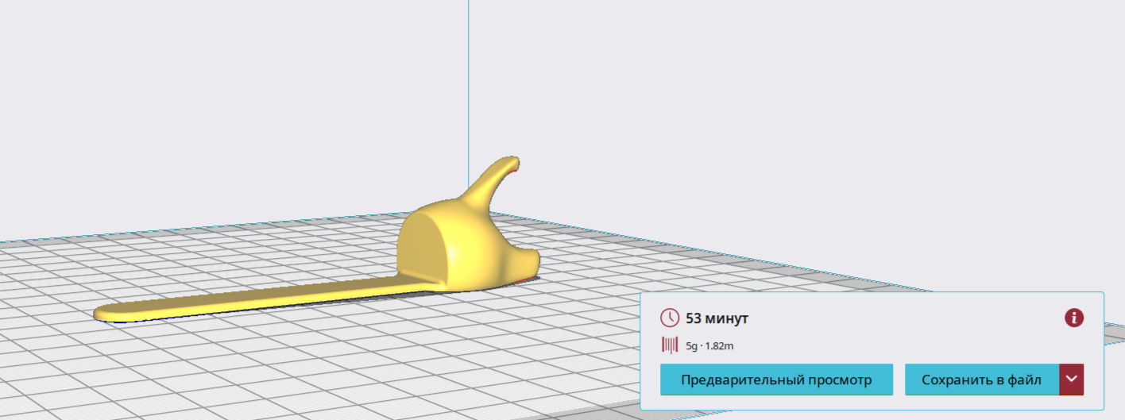Screen dimensions: 1125x420
Task: Click the 5g · 1.82m material estimate
Action: 709,345
